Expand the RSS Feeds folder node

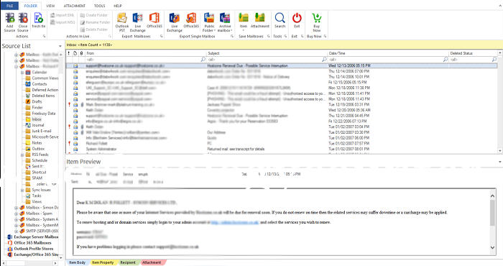(x=22, y=155)
